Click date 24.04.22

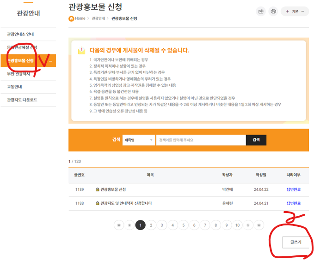click(261, 189)
